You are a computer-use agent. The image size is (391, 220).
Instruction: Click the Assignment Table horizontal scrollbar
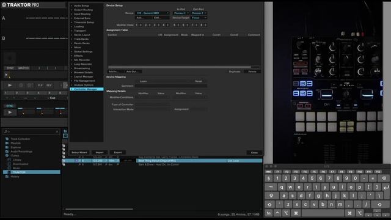pyautogui.click(x=180, y=67)
